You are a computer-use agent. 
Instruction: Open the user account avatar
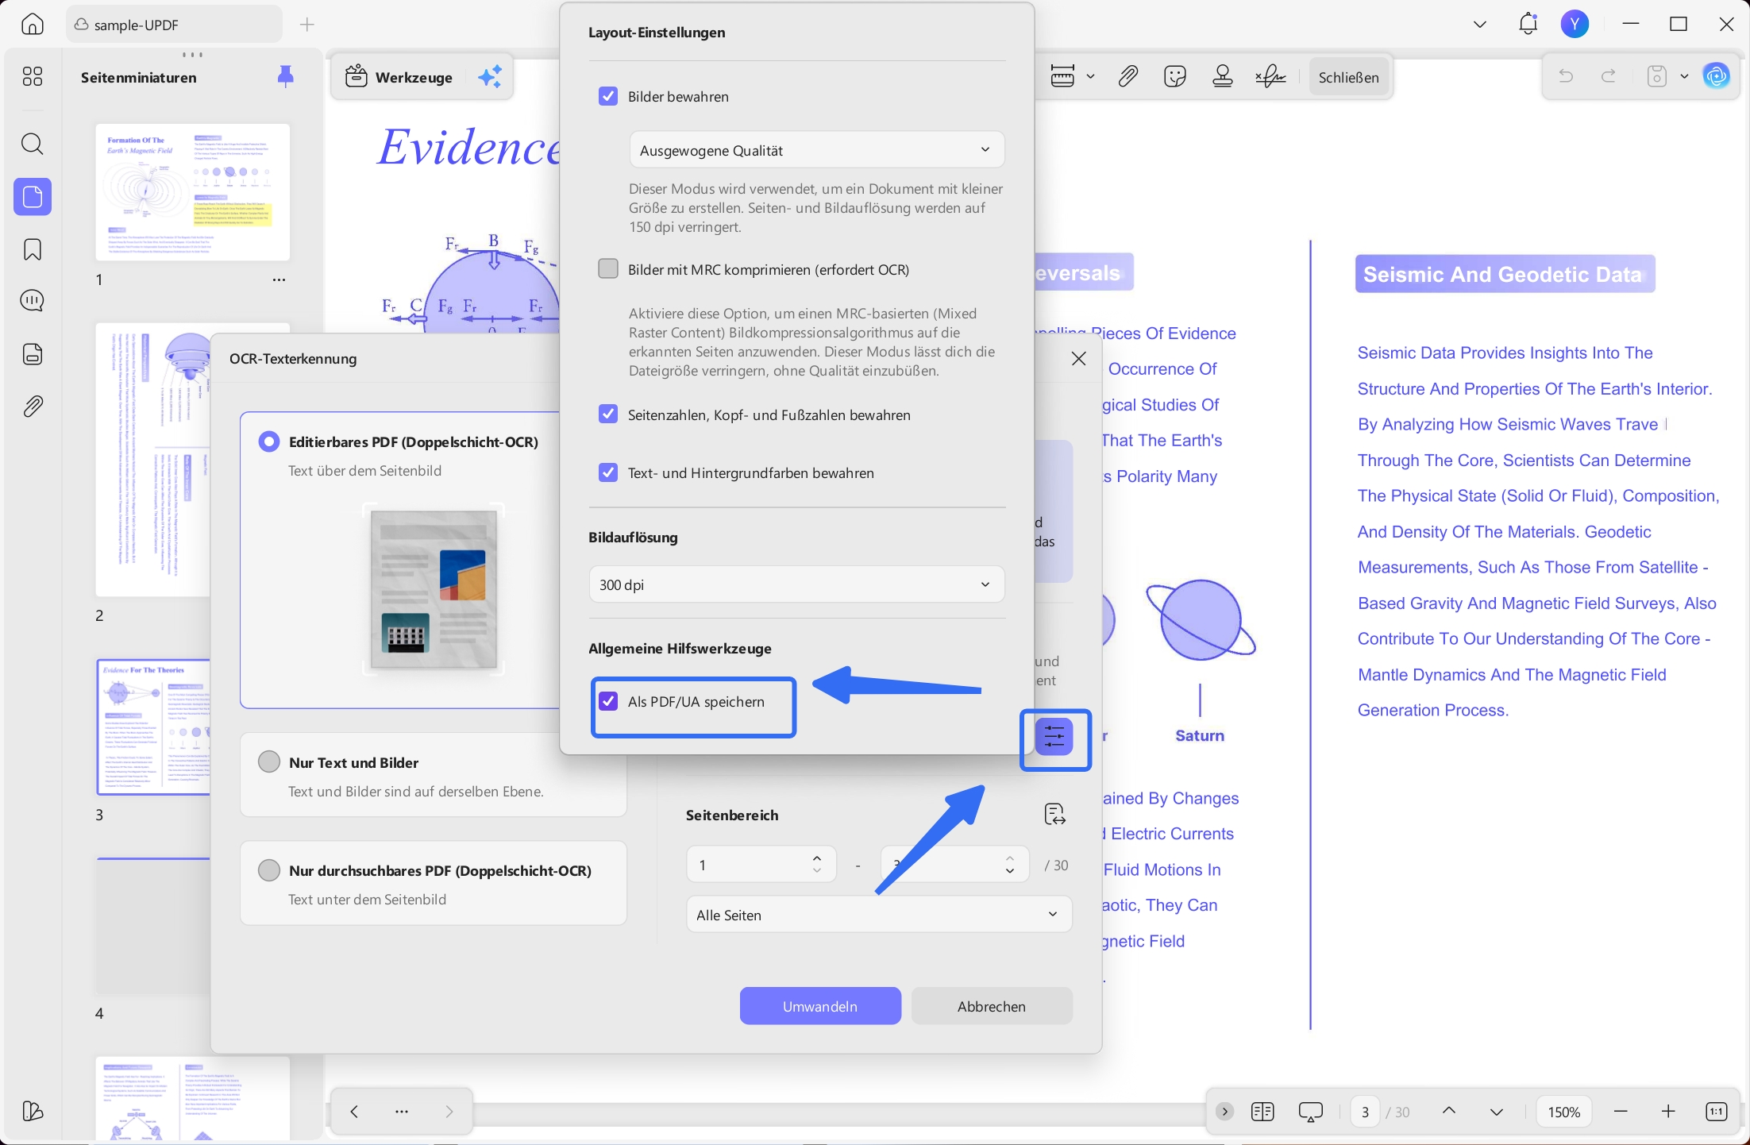[1575, 24]
